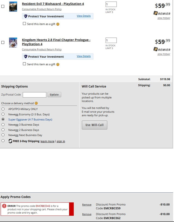This screenshot has width=174, height=222.
Task: Click the shield icon under Kingdom Hearts
Action: coord(26,57)
